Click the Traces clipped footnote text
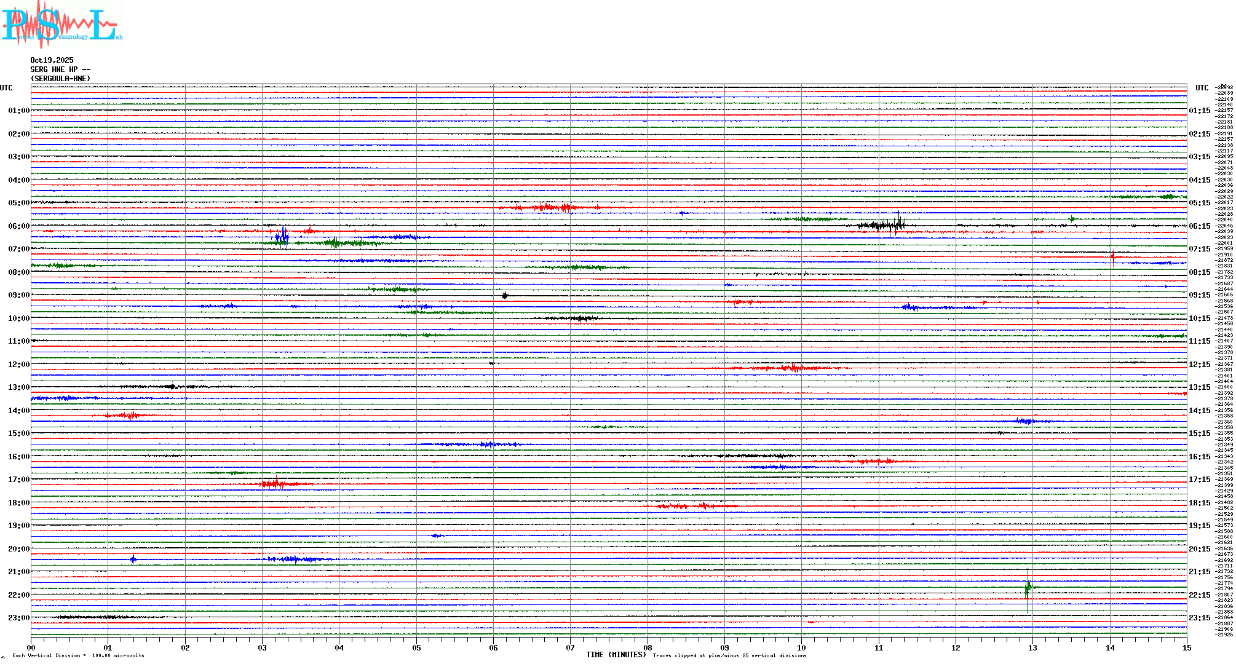 pyautogui.click(x=729, y=655)
